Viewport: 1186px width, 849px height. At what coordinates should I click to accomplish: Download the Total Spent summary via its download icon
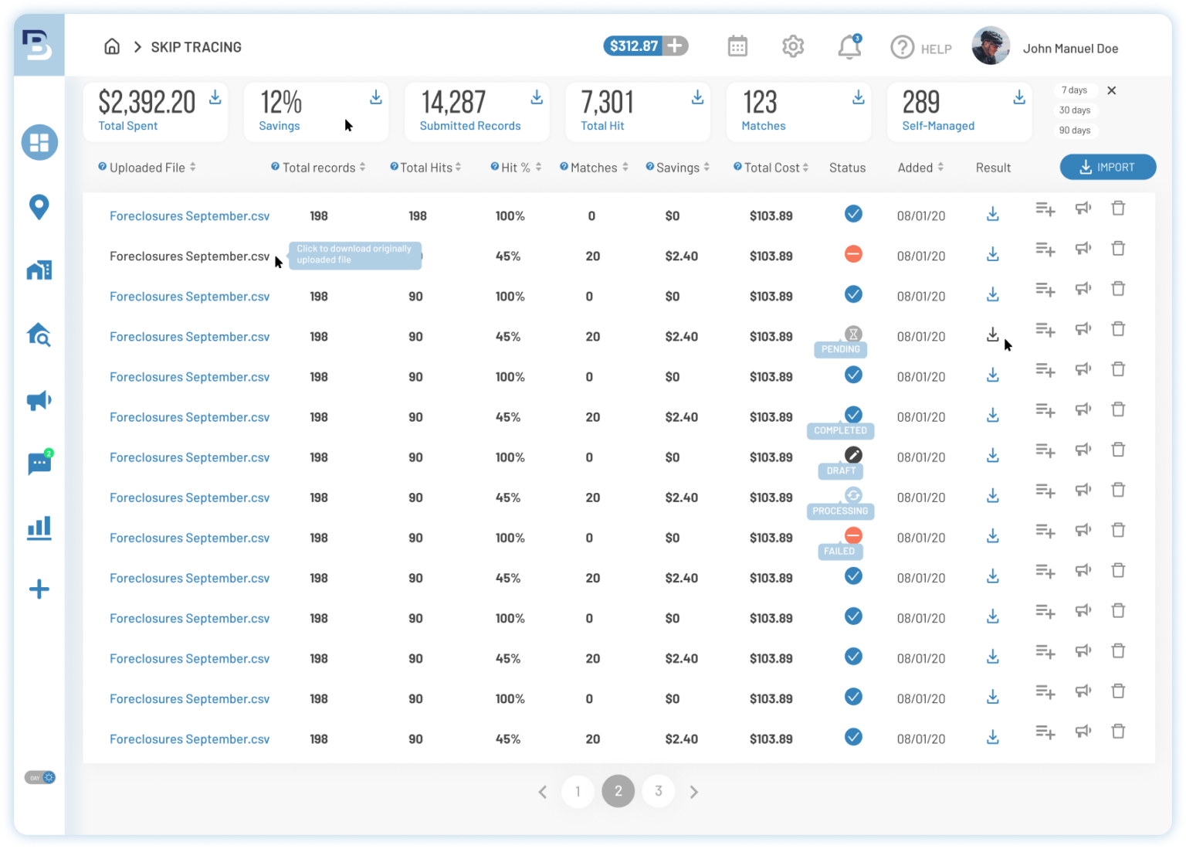click(215, 97)
